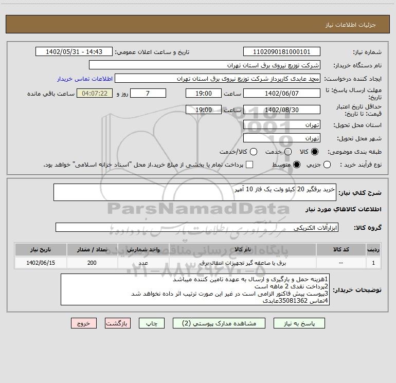This screenshot has height=383, width=396.
Task: Toggle the اسناد خزانه اسلامی payment checkbox
Action: point(249,165)
